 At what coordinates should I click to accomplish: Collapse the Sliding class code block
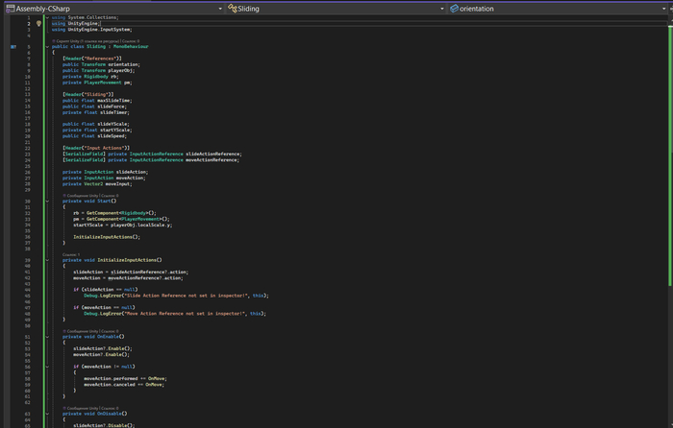pos(47,45)
